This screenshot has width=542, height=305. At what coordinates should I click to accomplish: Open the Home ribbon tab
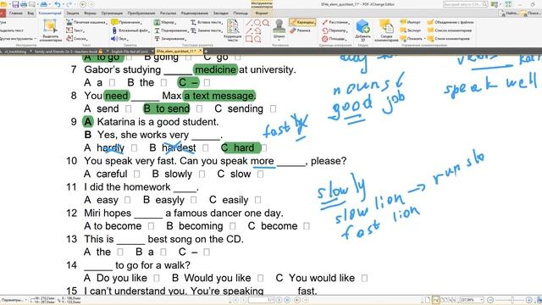click(15, 14)
